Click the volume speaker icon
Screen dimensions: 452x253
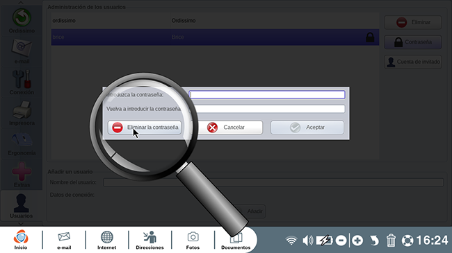click(307, 240)
